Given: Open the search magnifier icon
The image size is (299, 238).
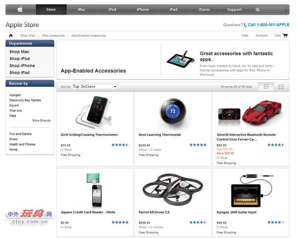Looking at the screenshot, I should point(258,9).
